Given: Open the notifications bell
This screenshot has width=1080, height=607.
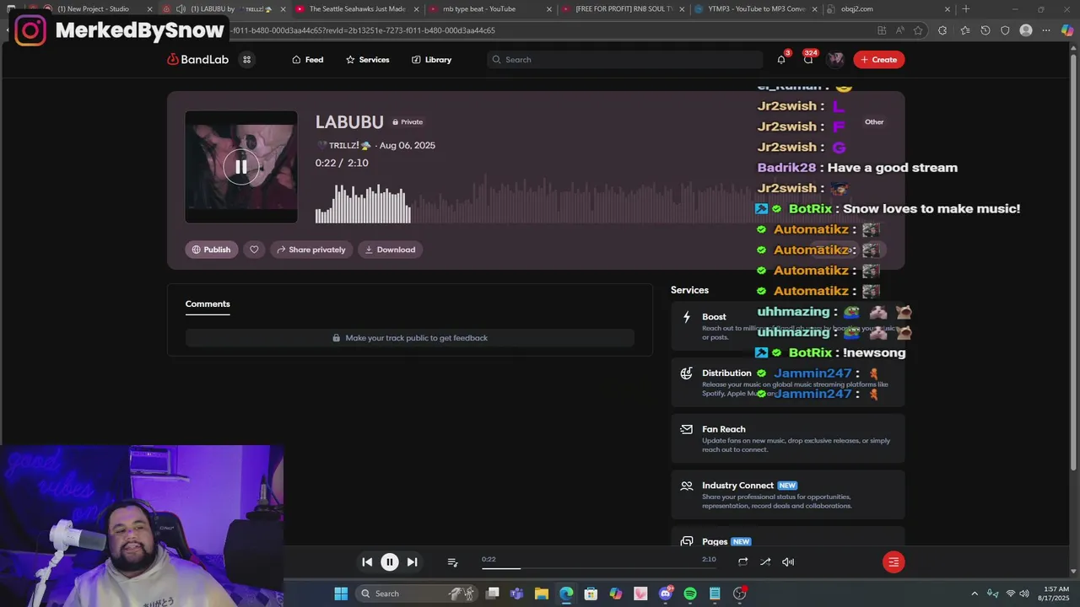Looking at the screenshot, I should click(x=781, y=60).
